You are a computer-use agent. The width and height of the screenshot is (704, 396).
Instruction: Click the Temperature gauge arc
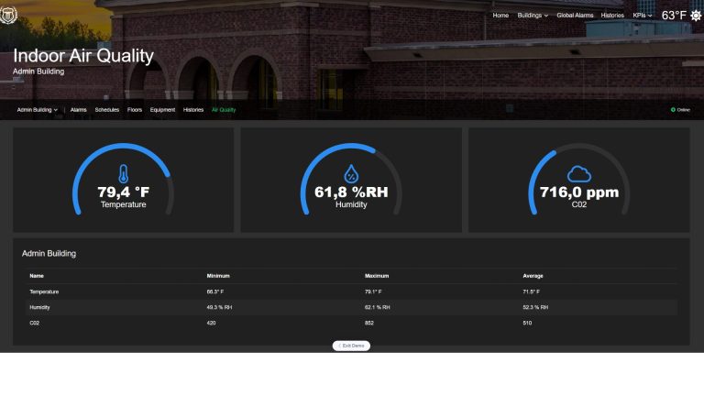[x=123, y=179]
